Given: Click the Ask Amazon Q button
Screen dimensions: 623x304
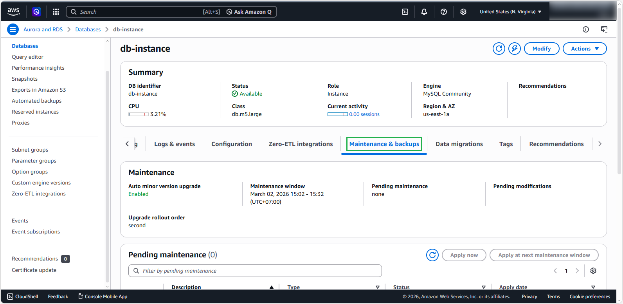Looking at the screenshot, I should tap(249, 12).
